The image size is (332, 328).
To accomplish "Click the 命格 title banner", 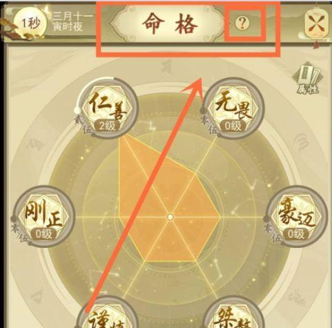I will point(170,23).
